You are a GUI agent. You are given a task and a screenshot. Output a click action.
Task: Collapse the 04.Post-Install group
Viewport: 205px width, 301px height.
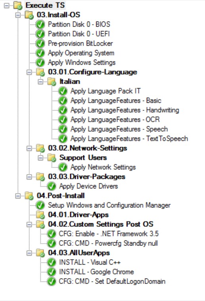click(18, 196)
